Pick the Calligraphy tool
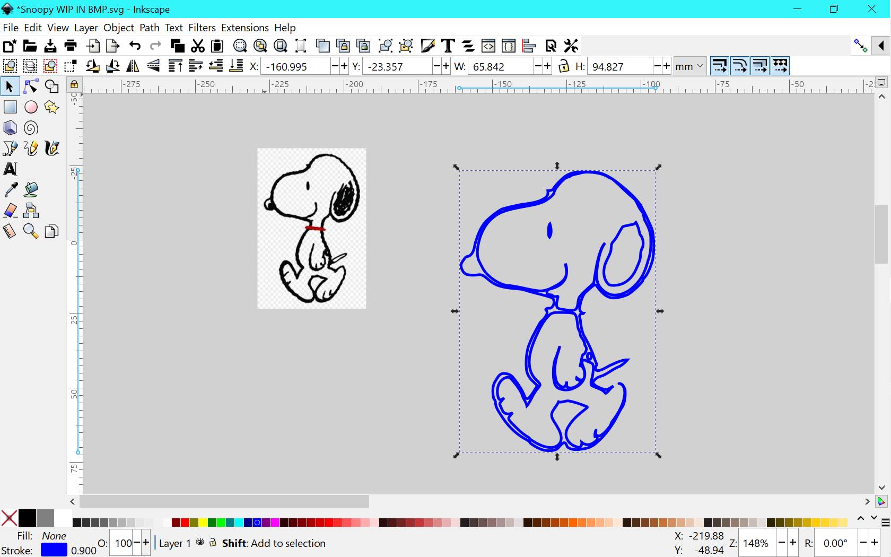 (x=51, y=149)
